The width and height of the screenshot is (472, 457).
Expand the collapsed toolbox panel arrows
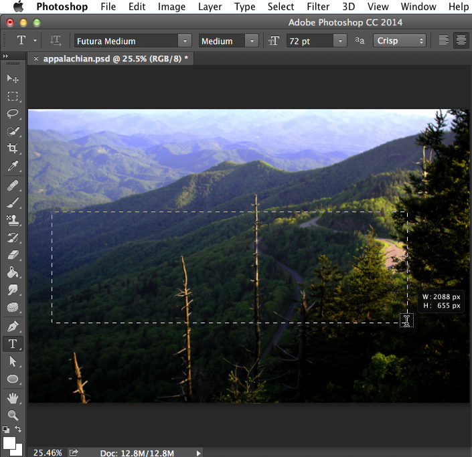(5, 56)
